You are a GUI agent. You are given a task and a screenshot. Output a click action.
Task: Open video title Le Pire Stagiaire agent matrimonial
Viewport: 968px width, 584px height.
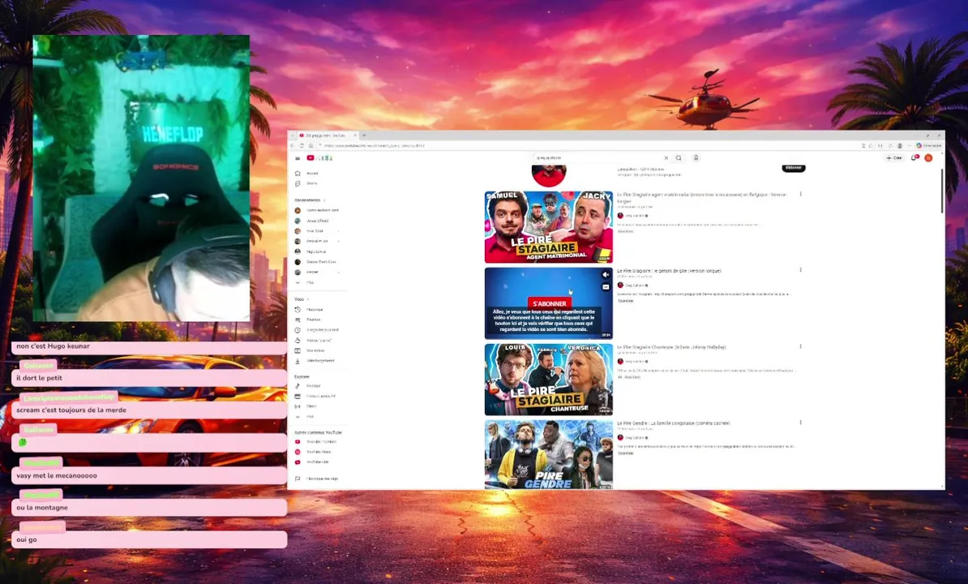(x=701, y=198)
